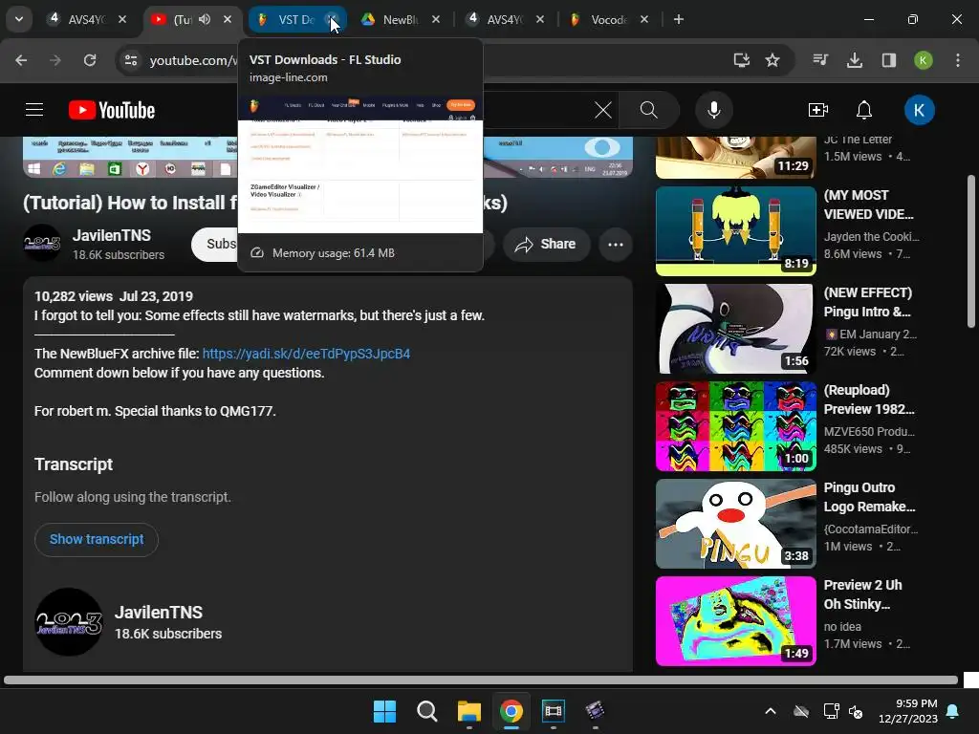The image size is (979, 734).
Task: Click the vertical page scrollbar
Action: coord(971,251)
